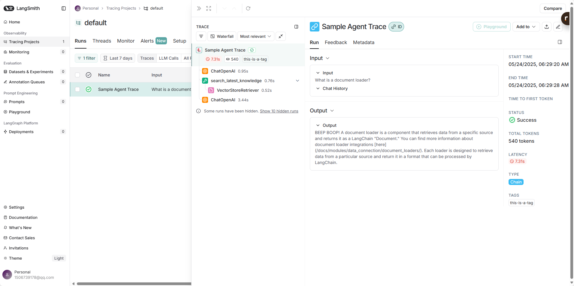Refresh the trace view
The width and height of the screenshot is (574, 286).
(248, 8)
